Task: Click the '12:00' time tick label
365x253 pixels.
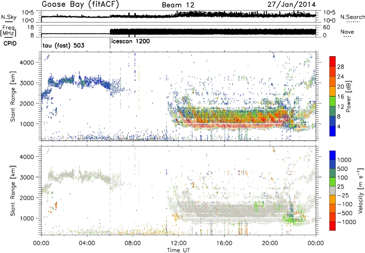Action: point(178,243)
